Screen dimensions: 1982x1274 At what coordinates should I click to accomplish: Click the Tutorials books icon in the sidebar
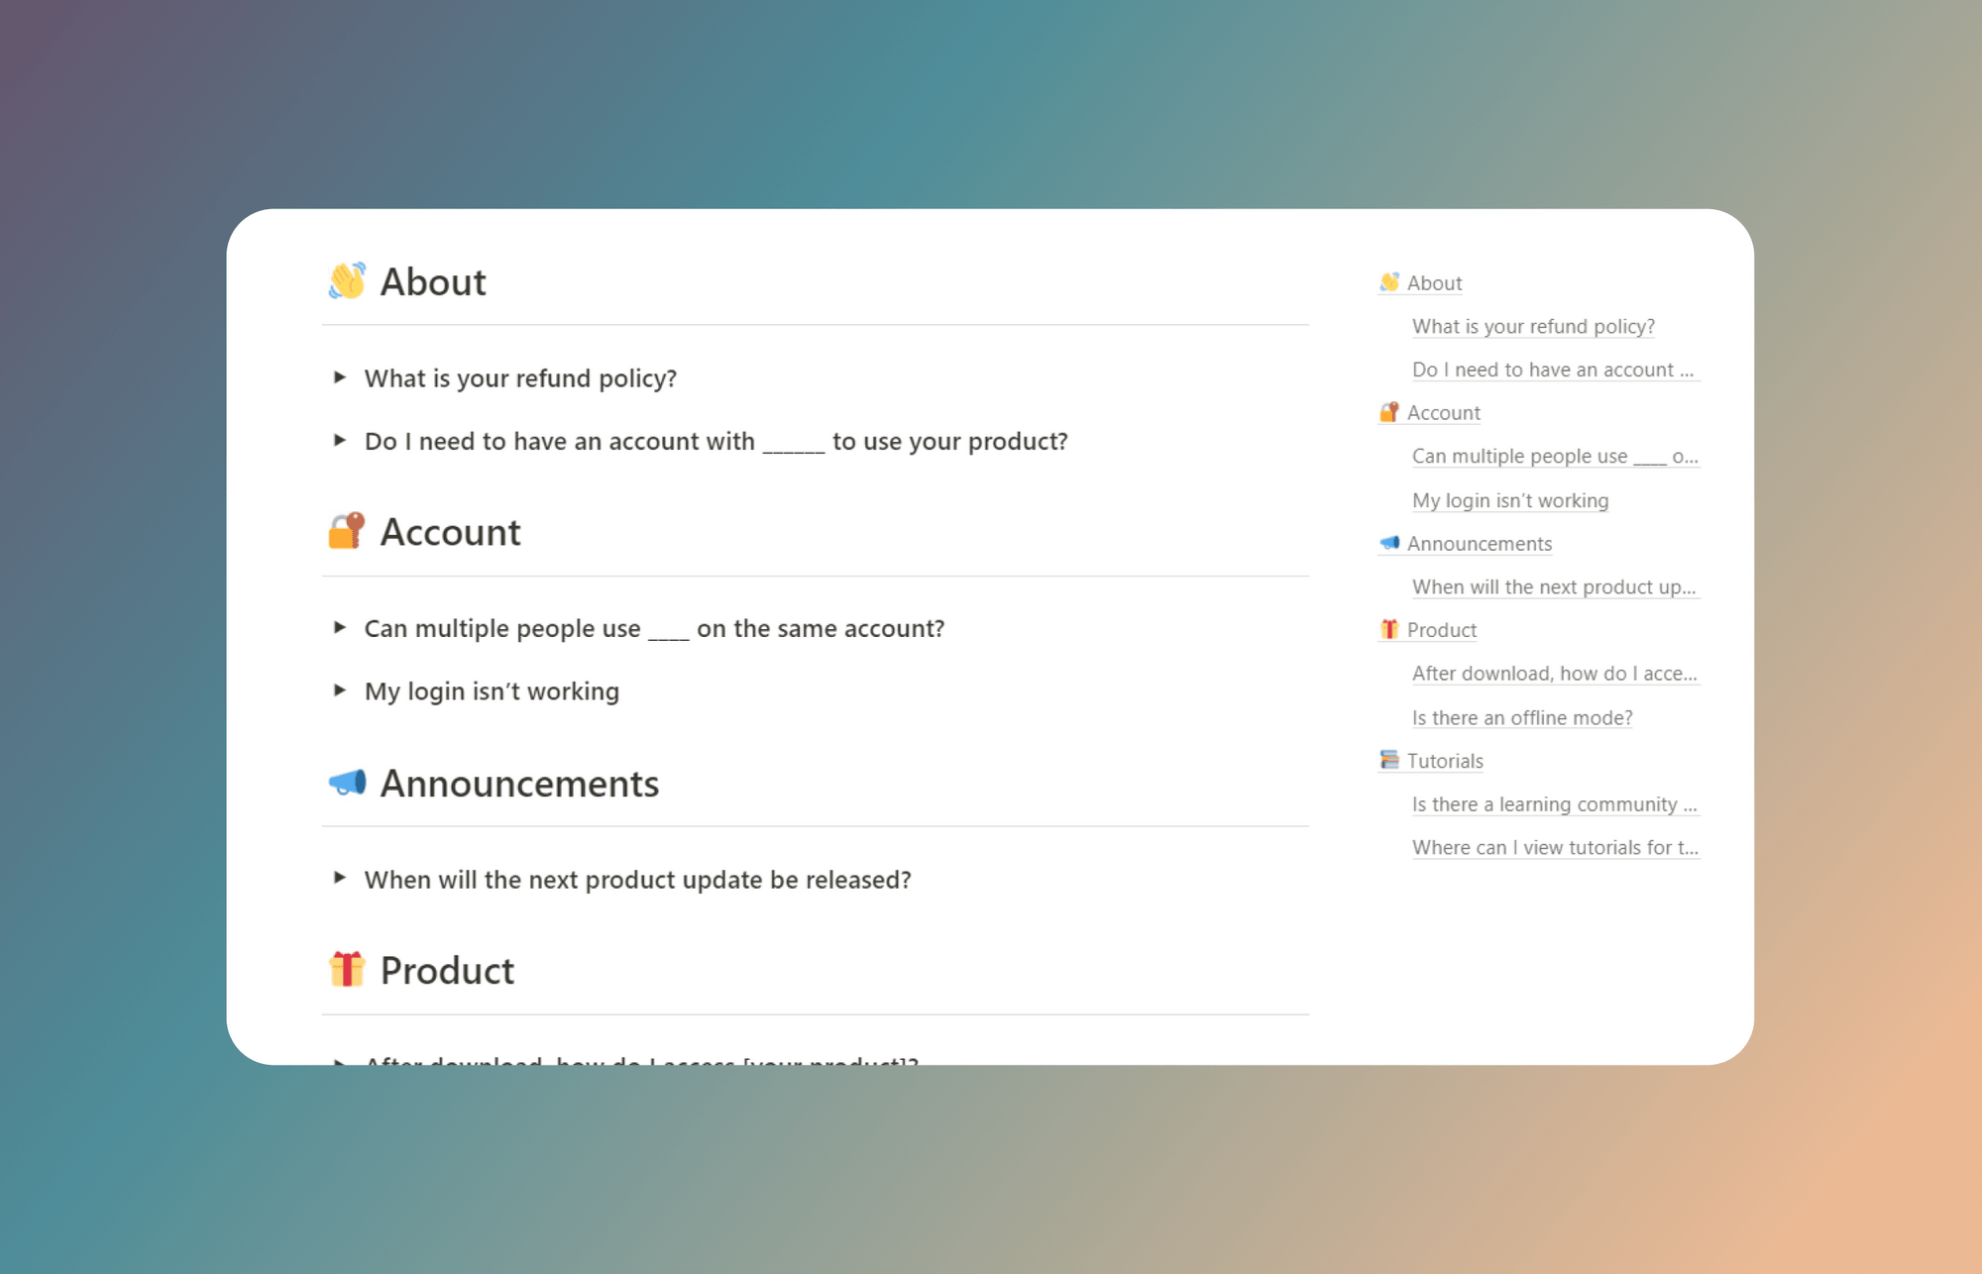click(x=1387, y=760)
